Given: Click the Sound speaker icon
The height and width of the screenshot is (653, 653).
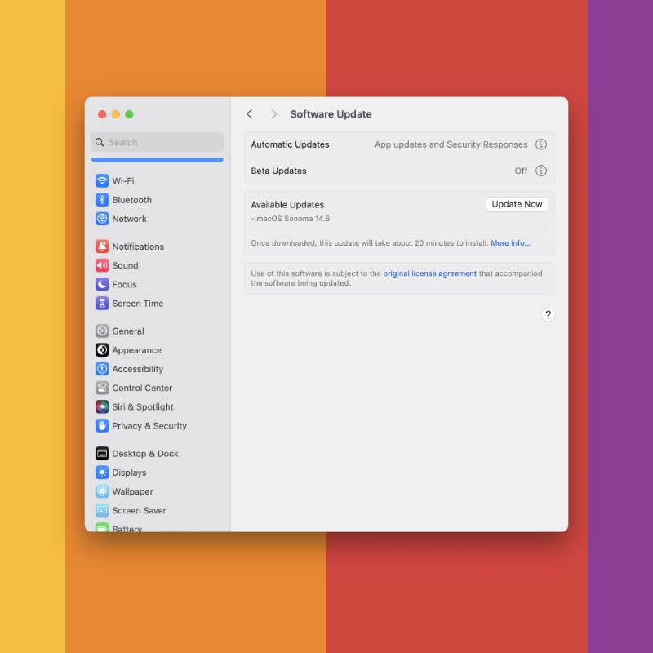Looking at the screenshot, I should click(102, 265).
